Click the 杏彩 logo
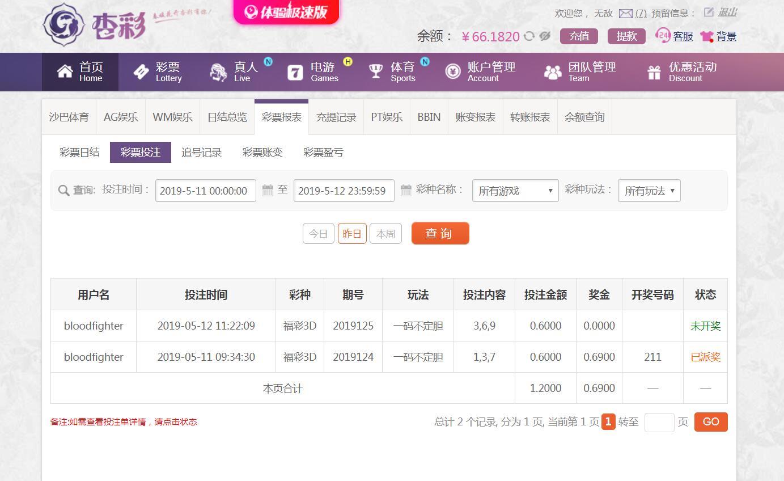784x481 pixels. [95, 24]
